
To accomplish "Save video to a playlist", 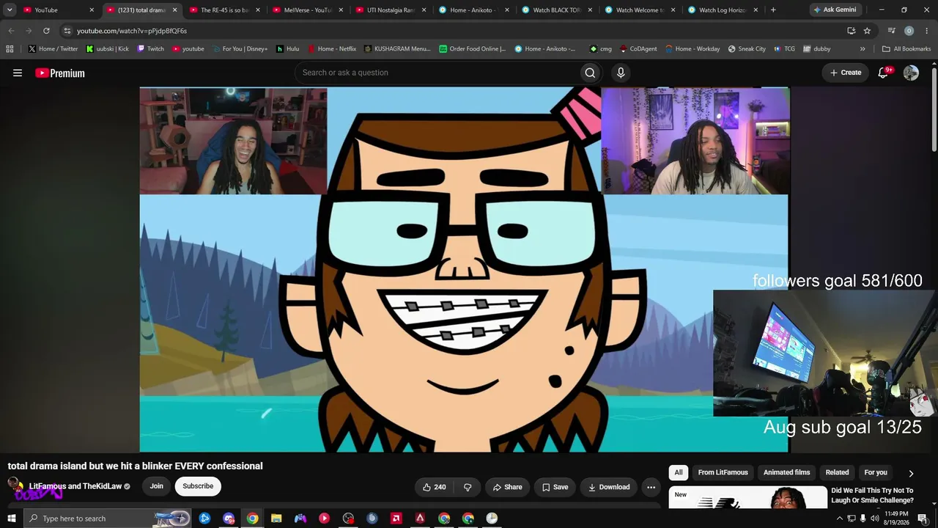I will pos(555,487).
